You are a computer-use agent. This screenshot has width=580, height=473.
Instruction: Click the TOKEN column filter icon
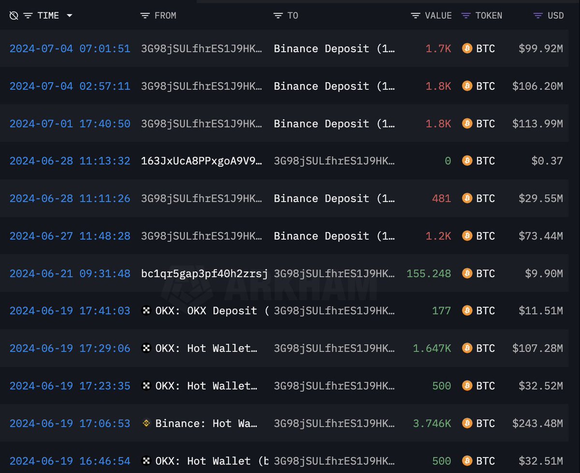tap(465, 15)
